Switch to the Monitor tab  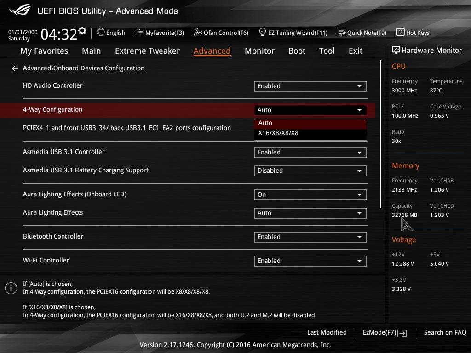point(259,51)
